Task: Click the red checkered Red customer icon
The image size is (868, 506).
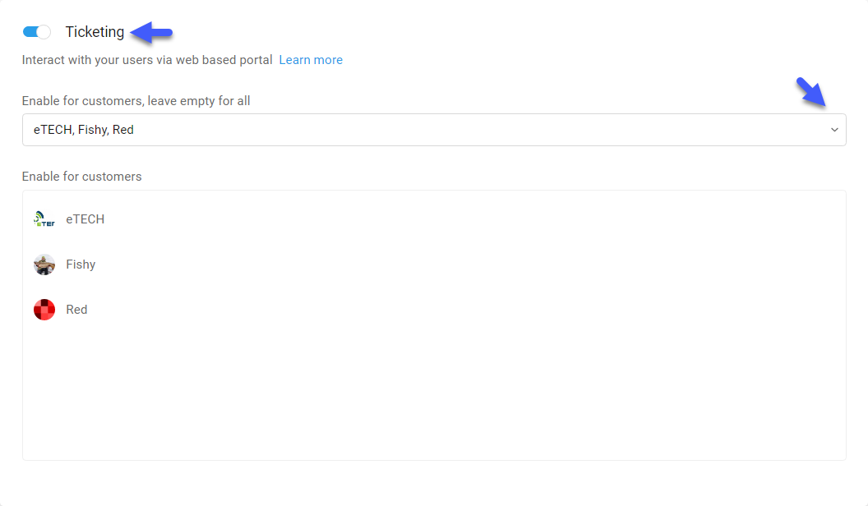Action: (44, 310)
